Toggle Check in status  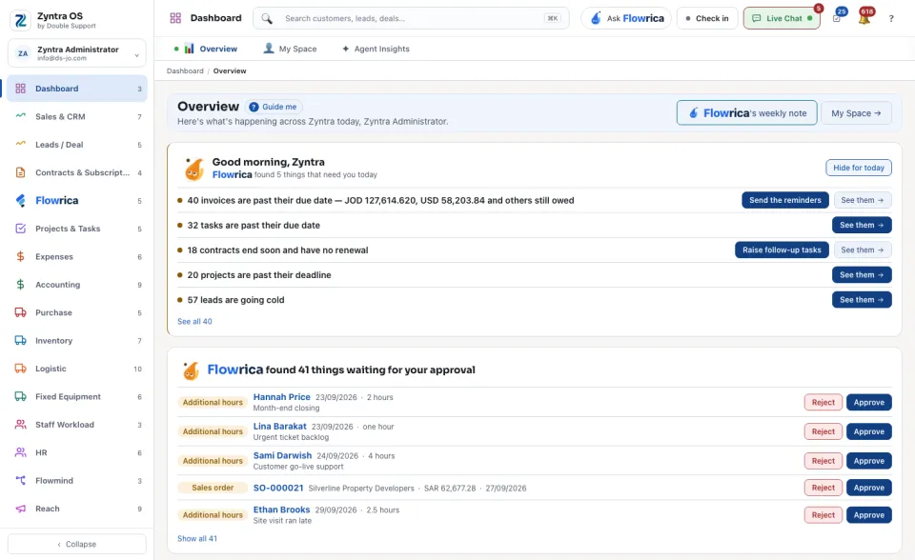coord(707,19)
